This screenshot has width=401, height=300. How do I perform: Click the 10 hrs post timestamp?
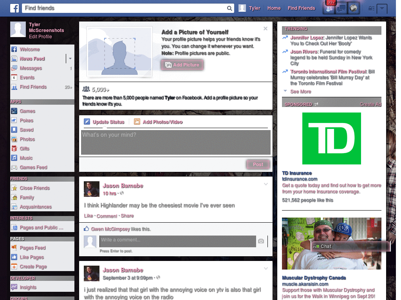(110, 193)
